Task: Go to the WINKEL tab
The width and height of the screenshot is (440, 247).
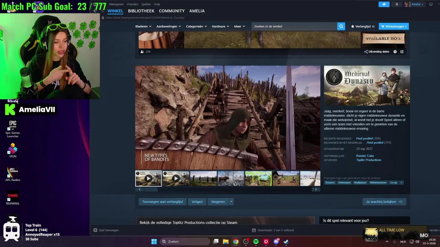Action: pyautogui.click(x=115, y=11)
